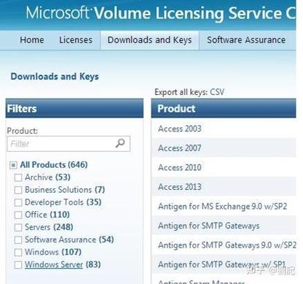Switch to Downloads and Keys tab
This screenshot has width=303, height=284.
[149, 40]
